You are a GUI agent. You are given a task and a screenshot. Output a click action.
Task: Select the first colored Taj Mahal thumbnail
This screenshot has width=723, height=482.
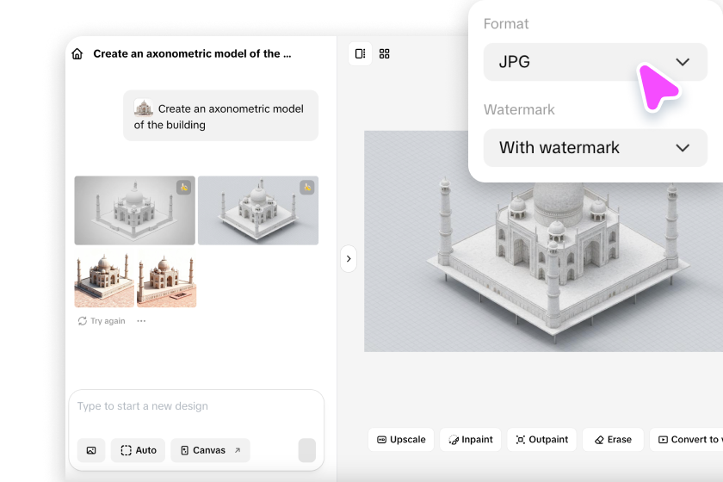(104, 280)
